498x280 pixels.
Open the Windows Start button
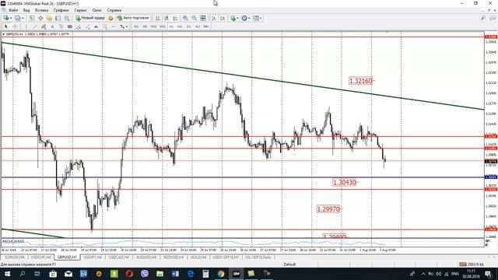[x=7, y=273]
